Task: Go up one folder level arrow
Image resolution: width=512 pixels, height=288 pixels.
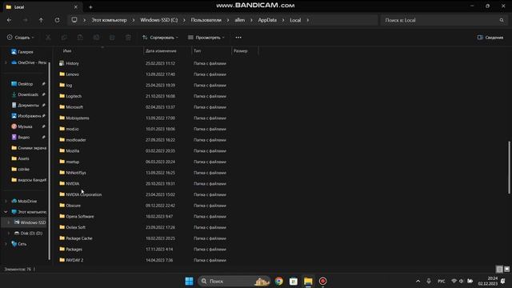Action: (x=41, y=20)
